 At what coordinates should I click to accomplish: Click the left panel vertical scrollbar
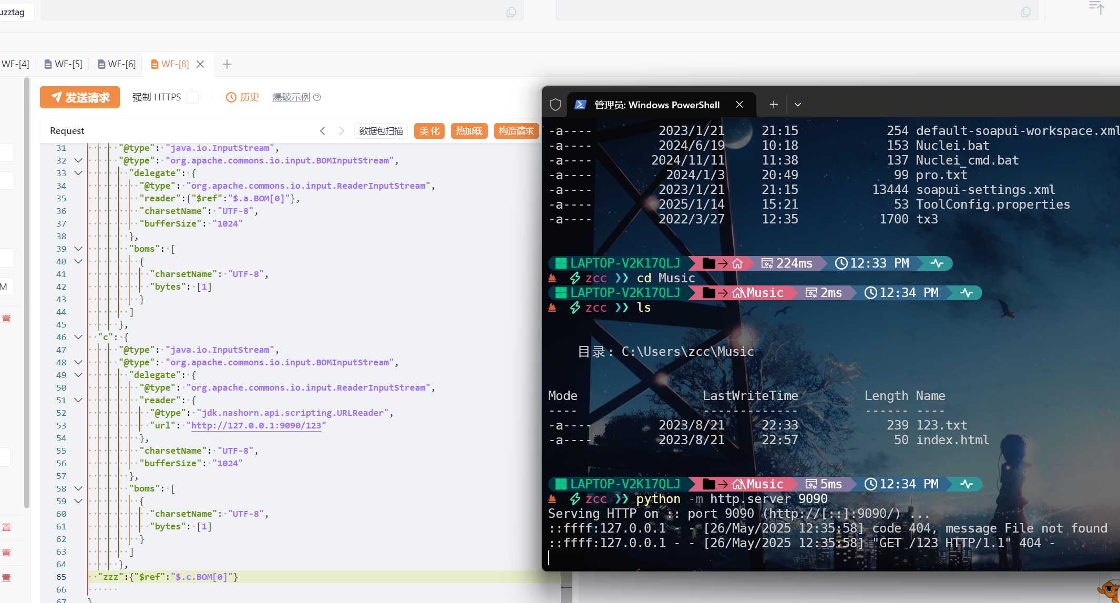(26, 292)
